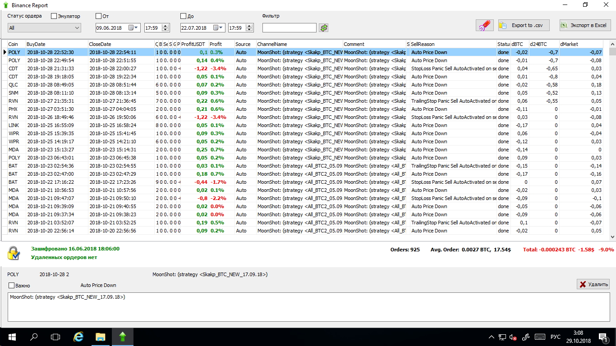Open calendar dropdown for 22.07.2018 date
The image size is (616, 346).
219,28
